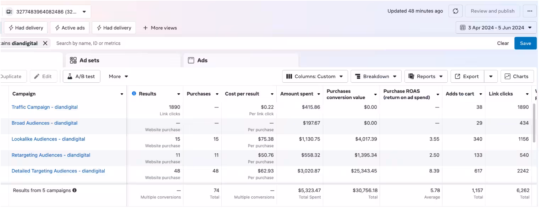
Task: Open Cost per result column arrow
Action: click(272, 94)
